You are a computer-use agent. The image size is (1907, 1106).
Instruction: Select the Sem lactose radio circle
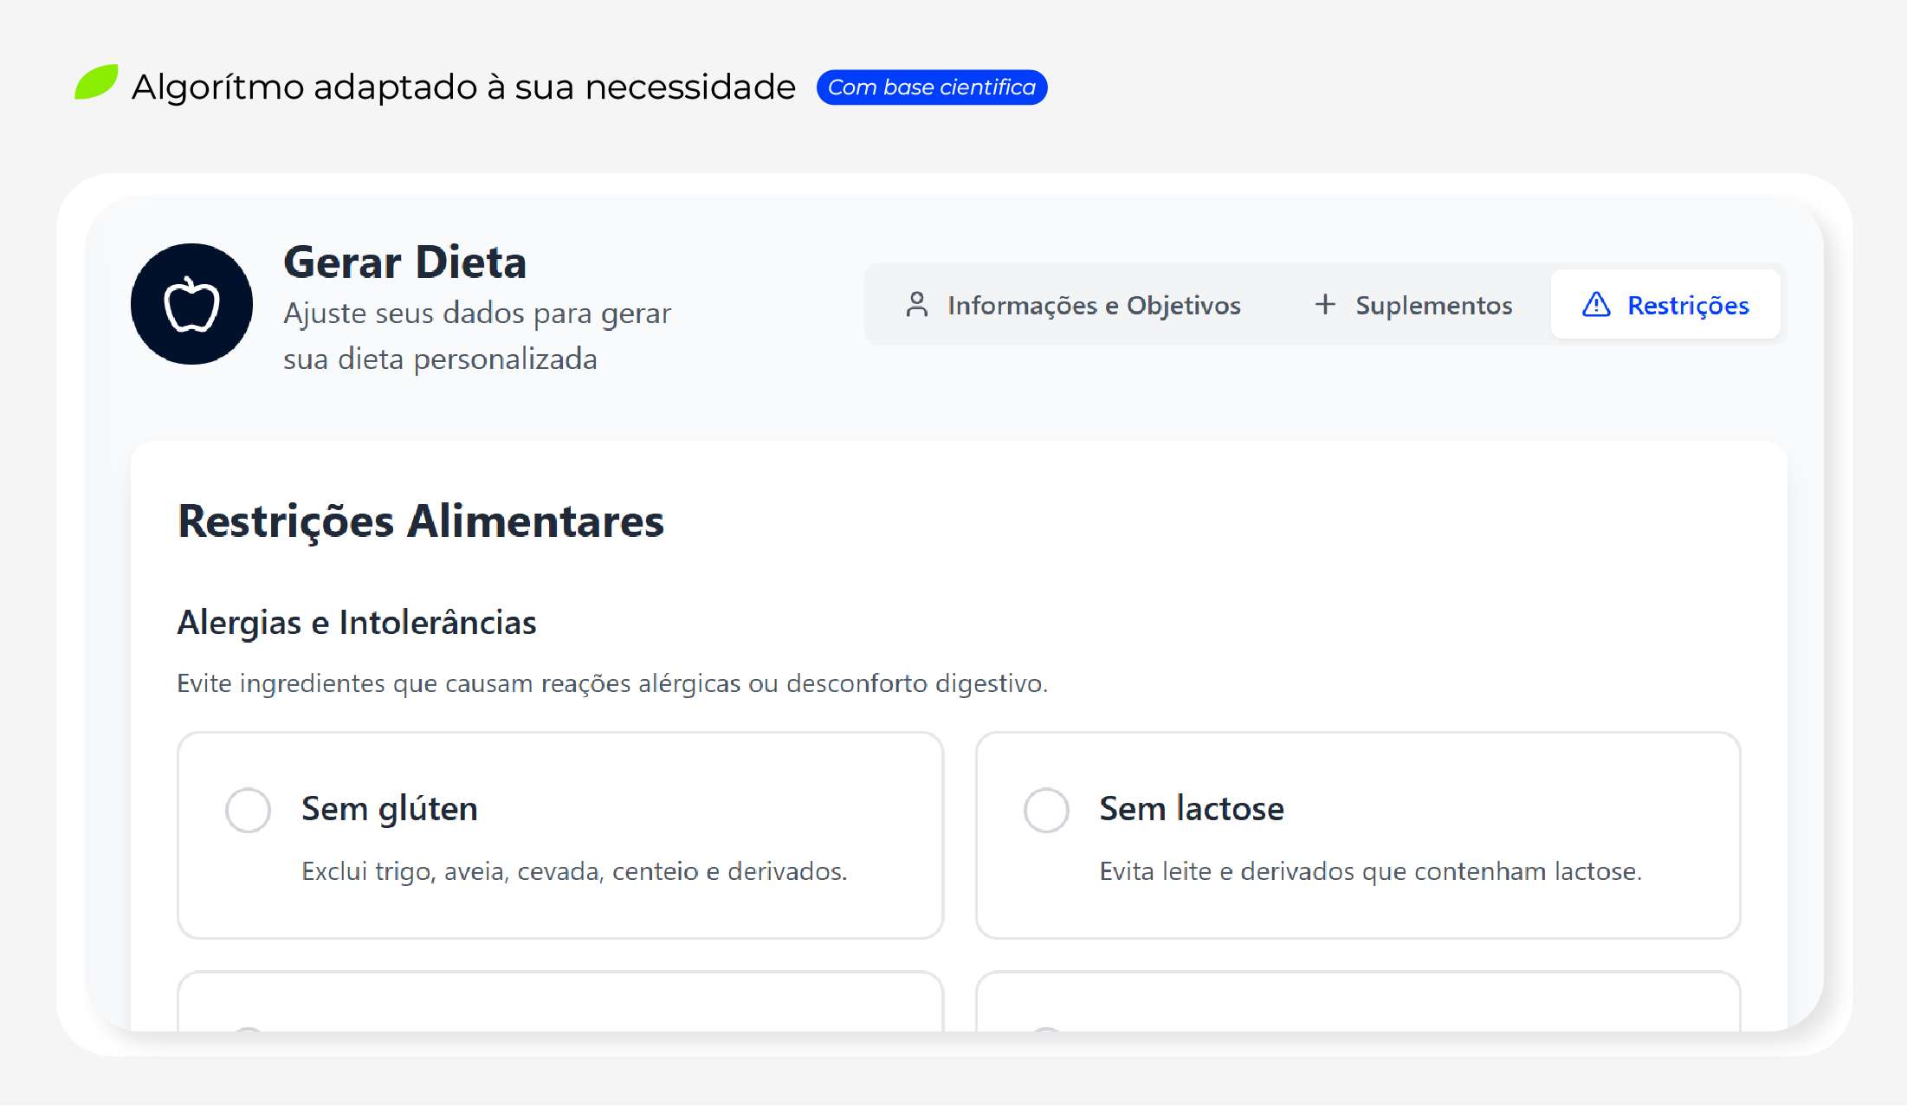[x=1045, y=810]
